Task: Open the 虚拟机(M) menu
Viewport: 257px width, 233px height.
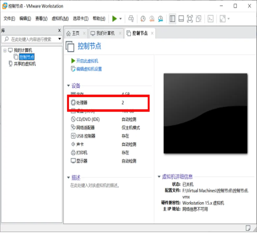Action: [60, 19]
